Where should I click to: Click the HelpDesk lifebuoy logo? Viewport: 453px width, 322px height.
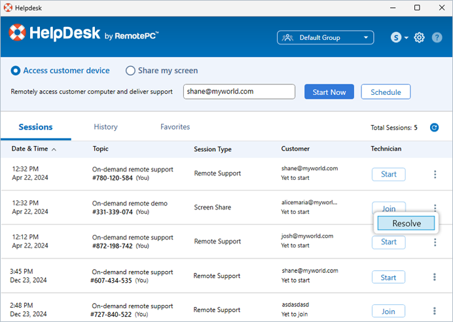tap(18, 33)
